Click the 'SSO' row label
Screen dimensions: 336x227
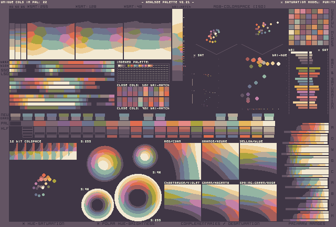[x=5, y=70]
